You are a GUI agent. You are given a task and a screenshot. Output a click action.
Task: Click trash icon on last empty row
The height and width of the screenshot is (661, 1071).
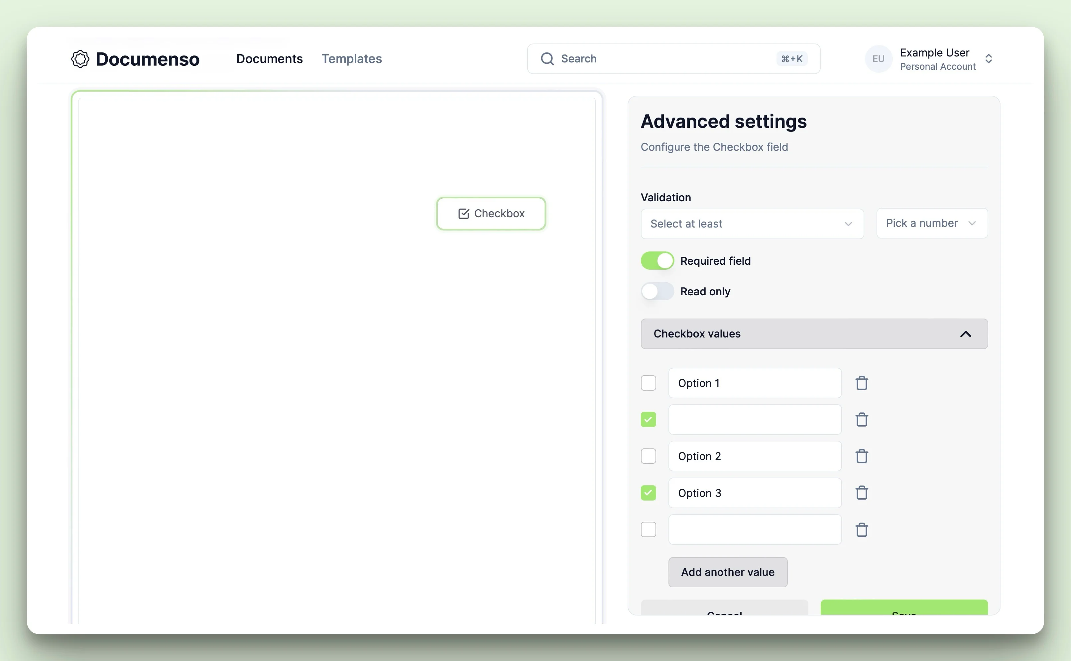point(862,529)
